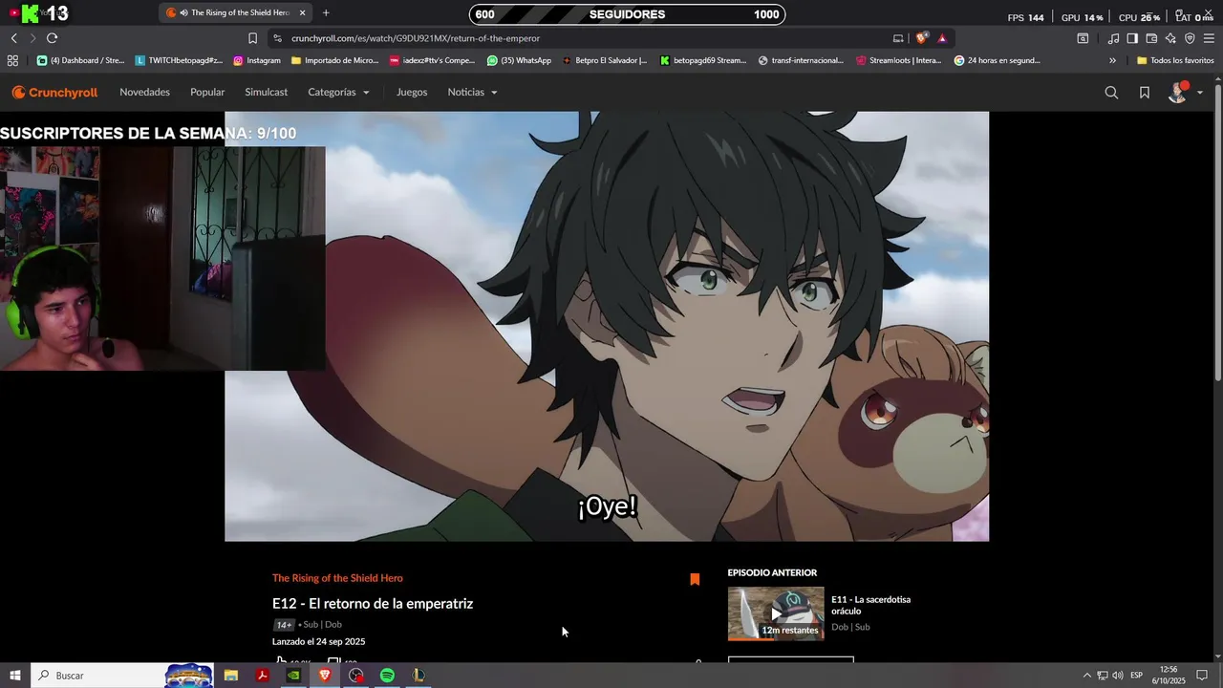The width and height of the screenshot is (1223, 688).
Task: Open site information icon in address bar
Action: pos(277,38)
